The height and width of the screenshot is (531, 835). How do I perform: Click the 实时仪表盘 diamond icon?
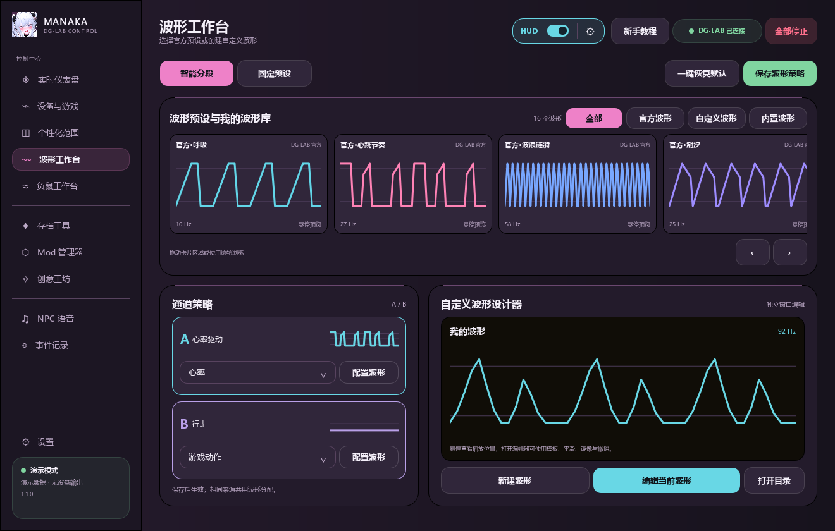(x=25, y=80)
